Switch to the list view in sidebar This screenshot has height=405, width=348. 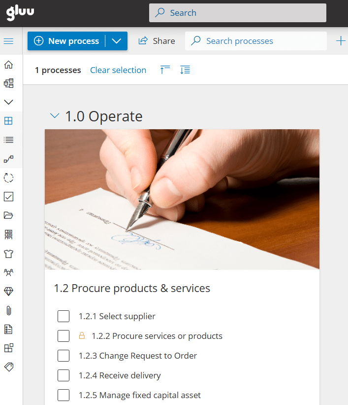[8, 140]
